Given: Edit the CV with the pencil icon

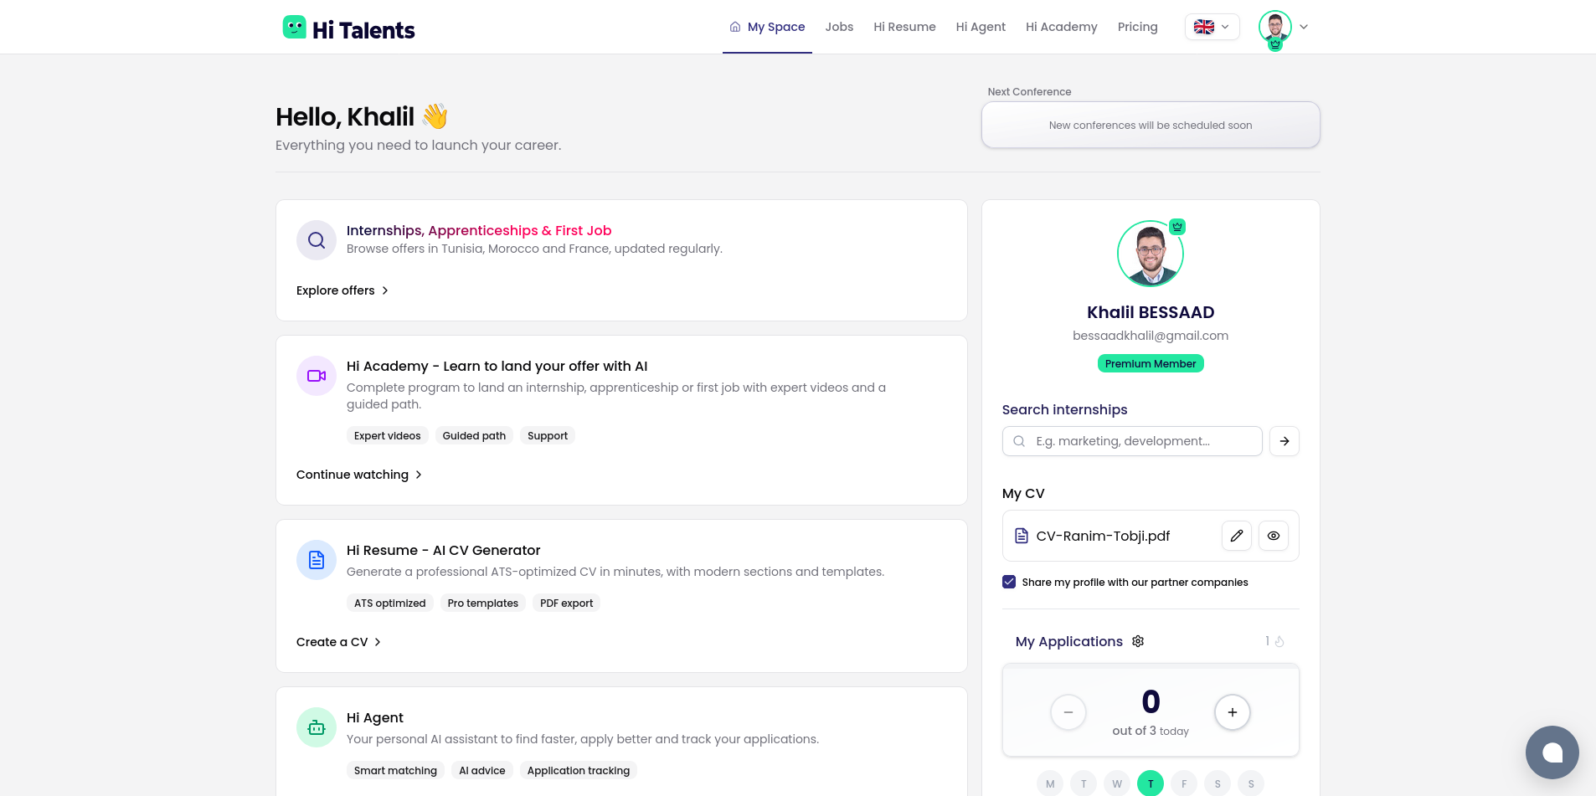Looking at the screenshot, I should [x=1236, y=536].
